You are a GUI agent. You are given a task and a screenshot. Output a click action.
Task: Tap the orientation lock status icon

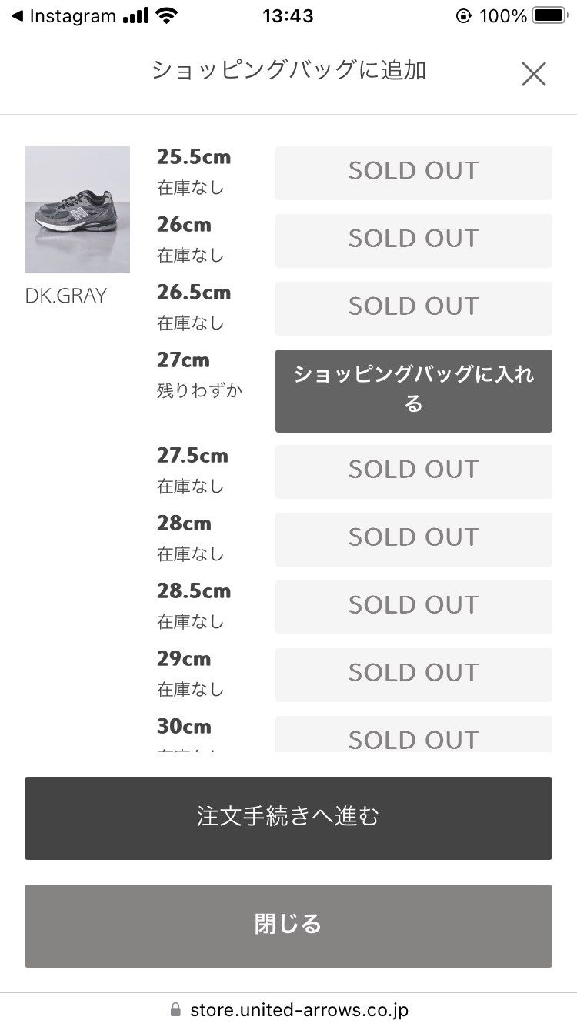coord(463,16)
